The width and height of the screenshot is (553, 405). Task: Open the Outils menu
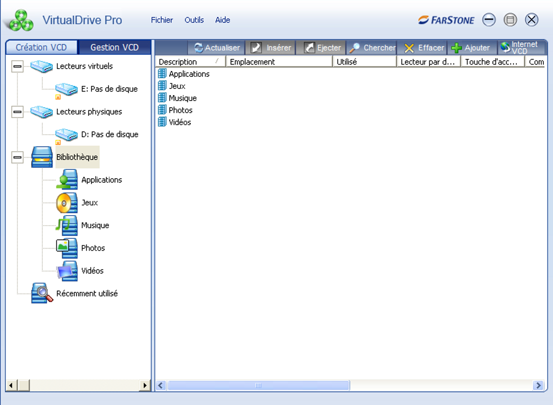[x=194, y=20]
